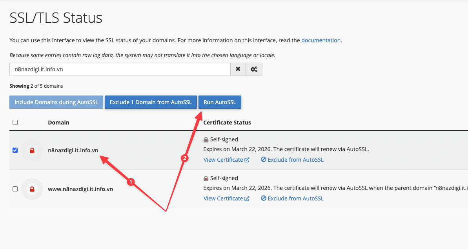Viewport: 468px width, 249px height.
Task: Click Self-signed padlock icon in first row
Action: click(x=206, y=140)
